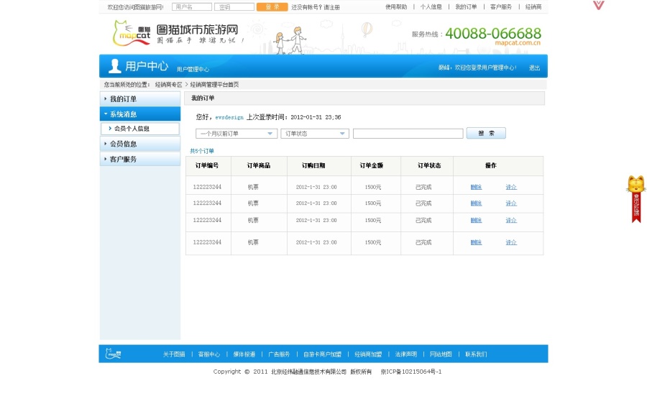Expand 会员信息 in the sidebar
647x409 pixels.
tap(140, 144)
